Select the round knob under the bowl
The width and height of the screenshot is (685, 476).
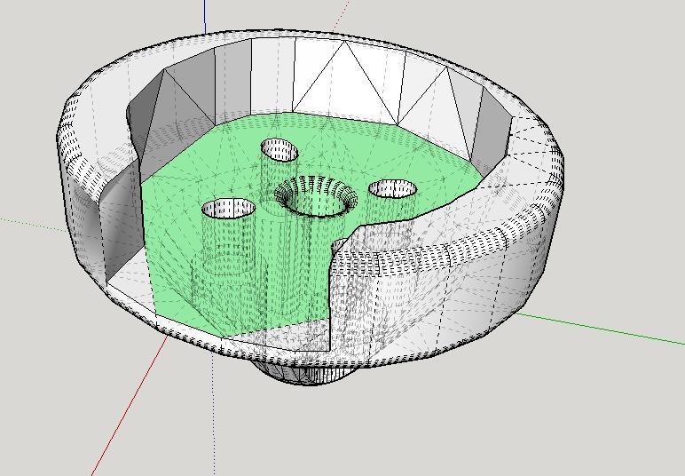click(x=306, y=375)
